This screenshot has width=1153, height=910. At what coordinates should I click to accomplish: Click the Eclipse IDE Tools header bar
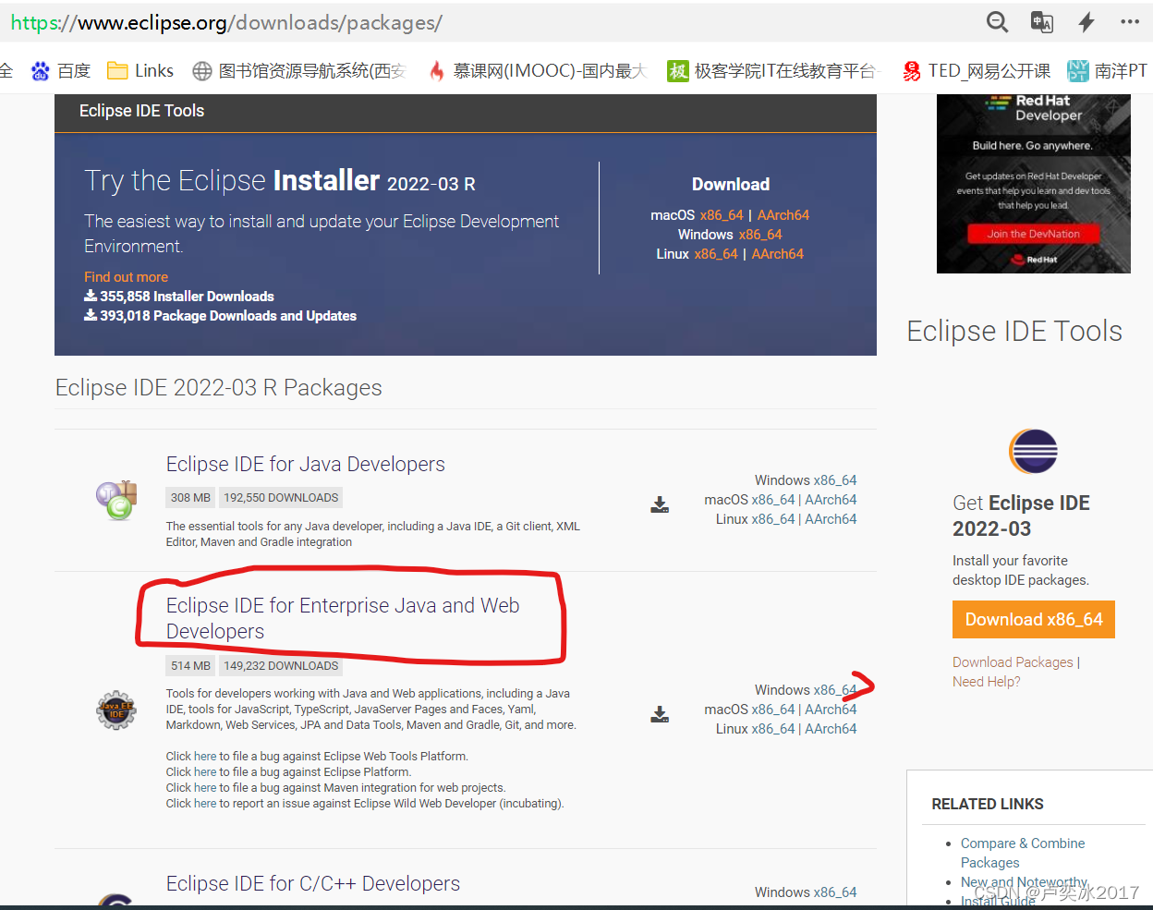466,113
